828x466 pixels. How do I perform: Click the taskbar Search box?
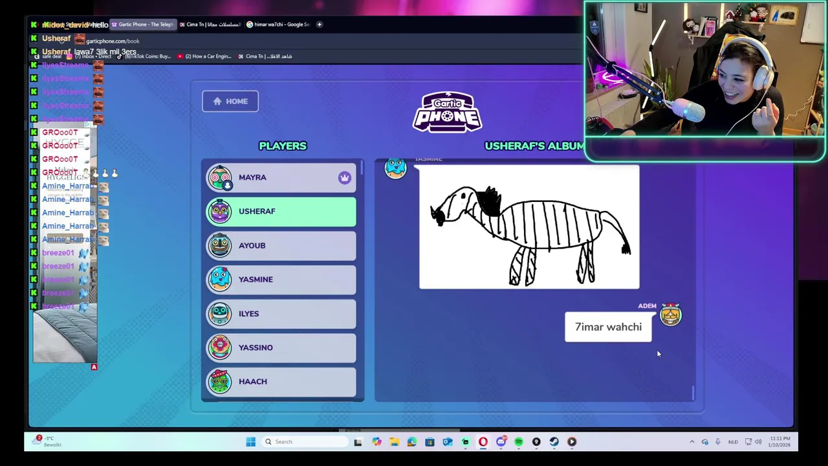(x=305, y=441)
